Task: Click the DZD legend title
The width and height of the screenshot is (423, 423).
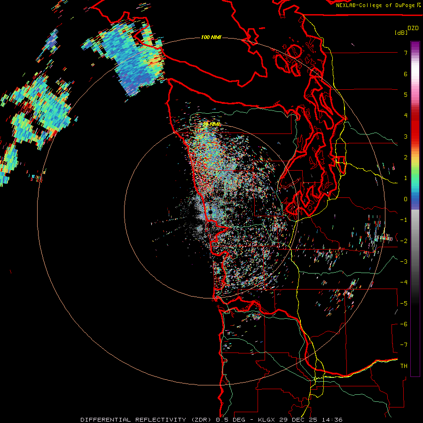Action: [413, 28]
